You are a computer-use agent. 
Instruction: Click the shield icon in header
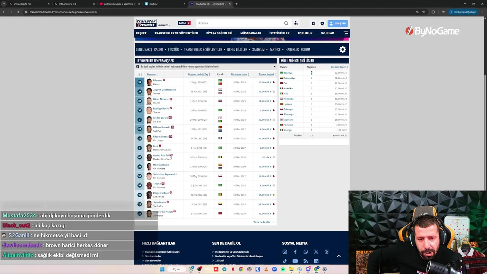322,23
